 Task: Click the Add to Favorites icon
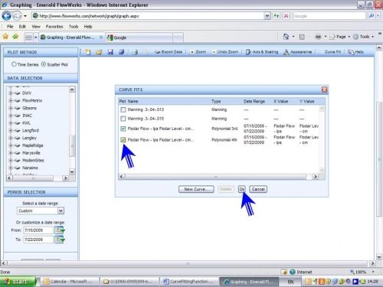click(15, 37)
